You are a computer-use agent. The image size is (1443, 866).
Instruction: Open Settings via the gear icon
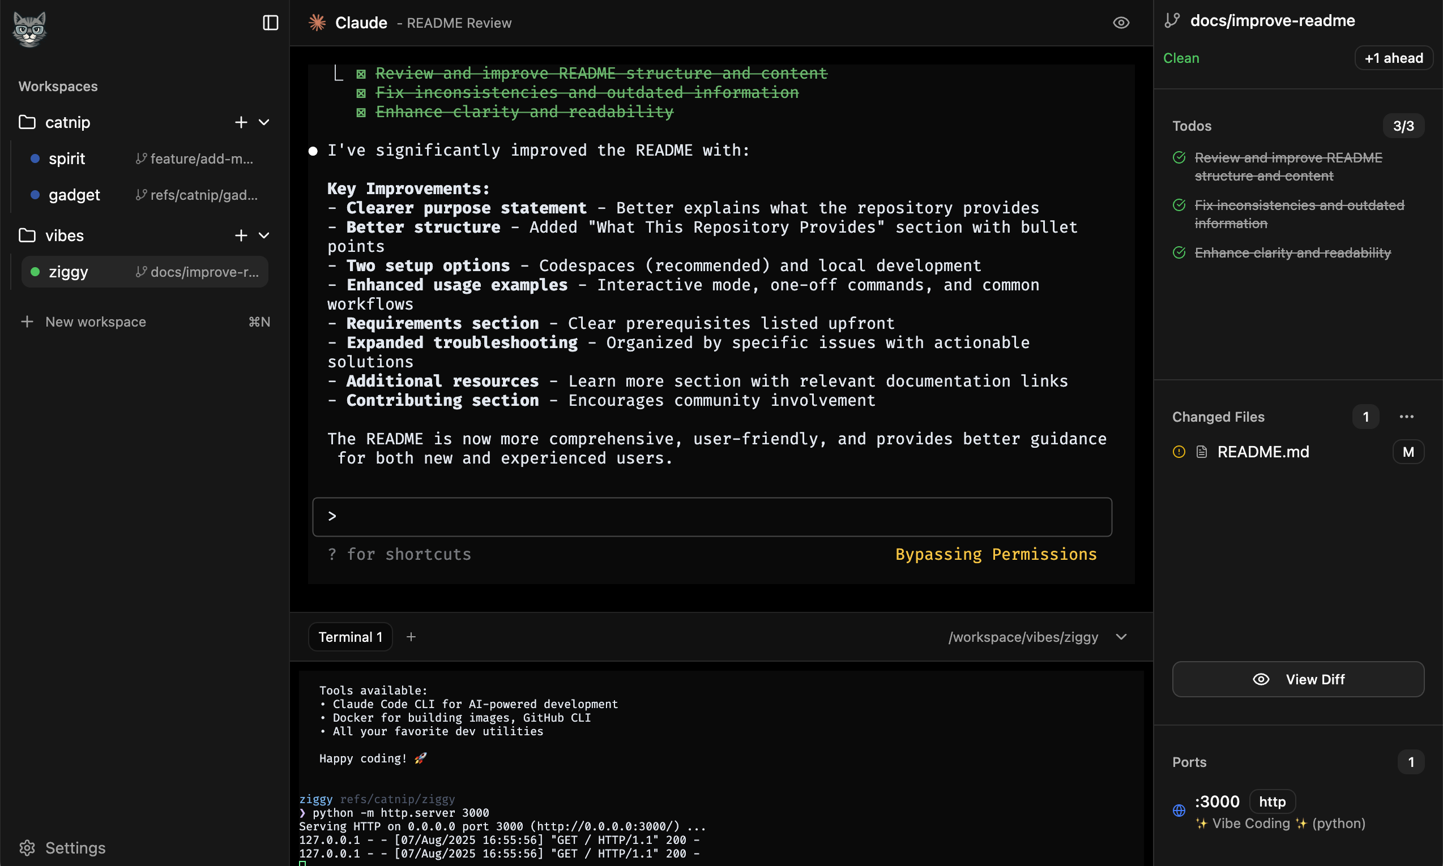[27, 847]
